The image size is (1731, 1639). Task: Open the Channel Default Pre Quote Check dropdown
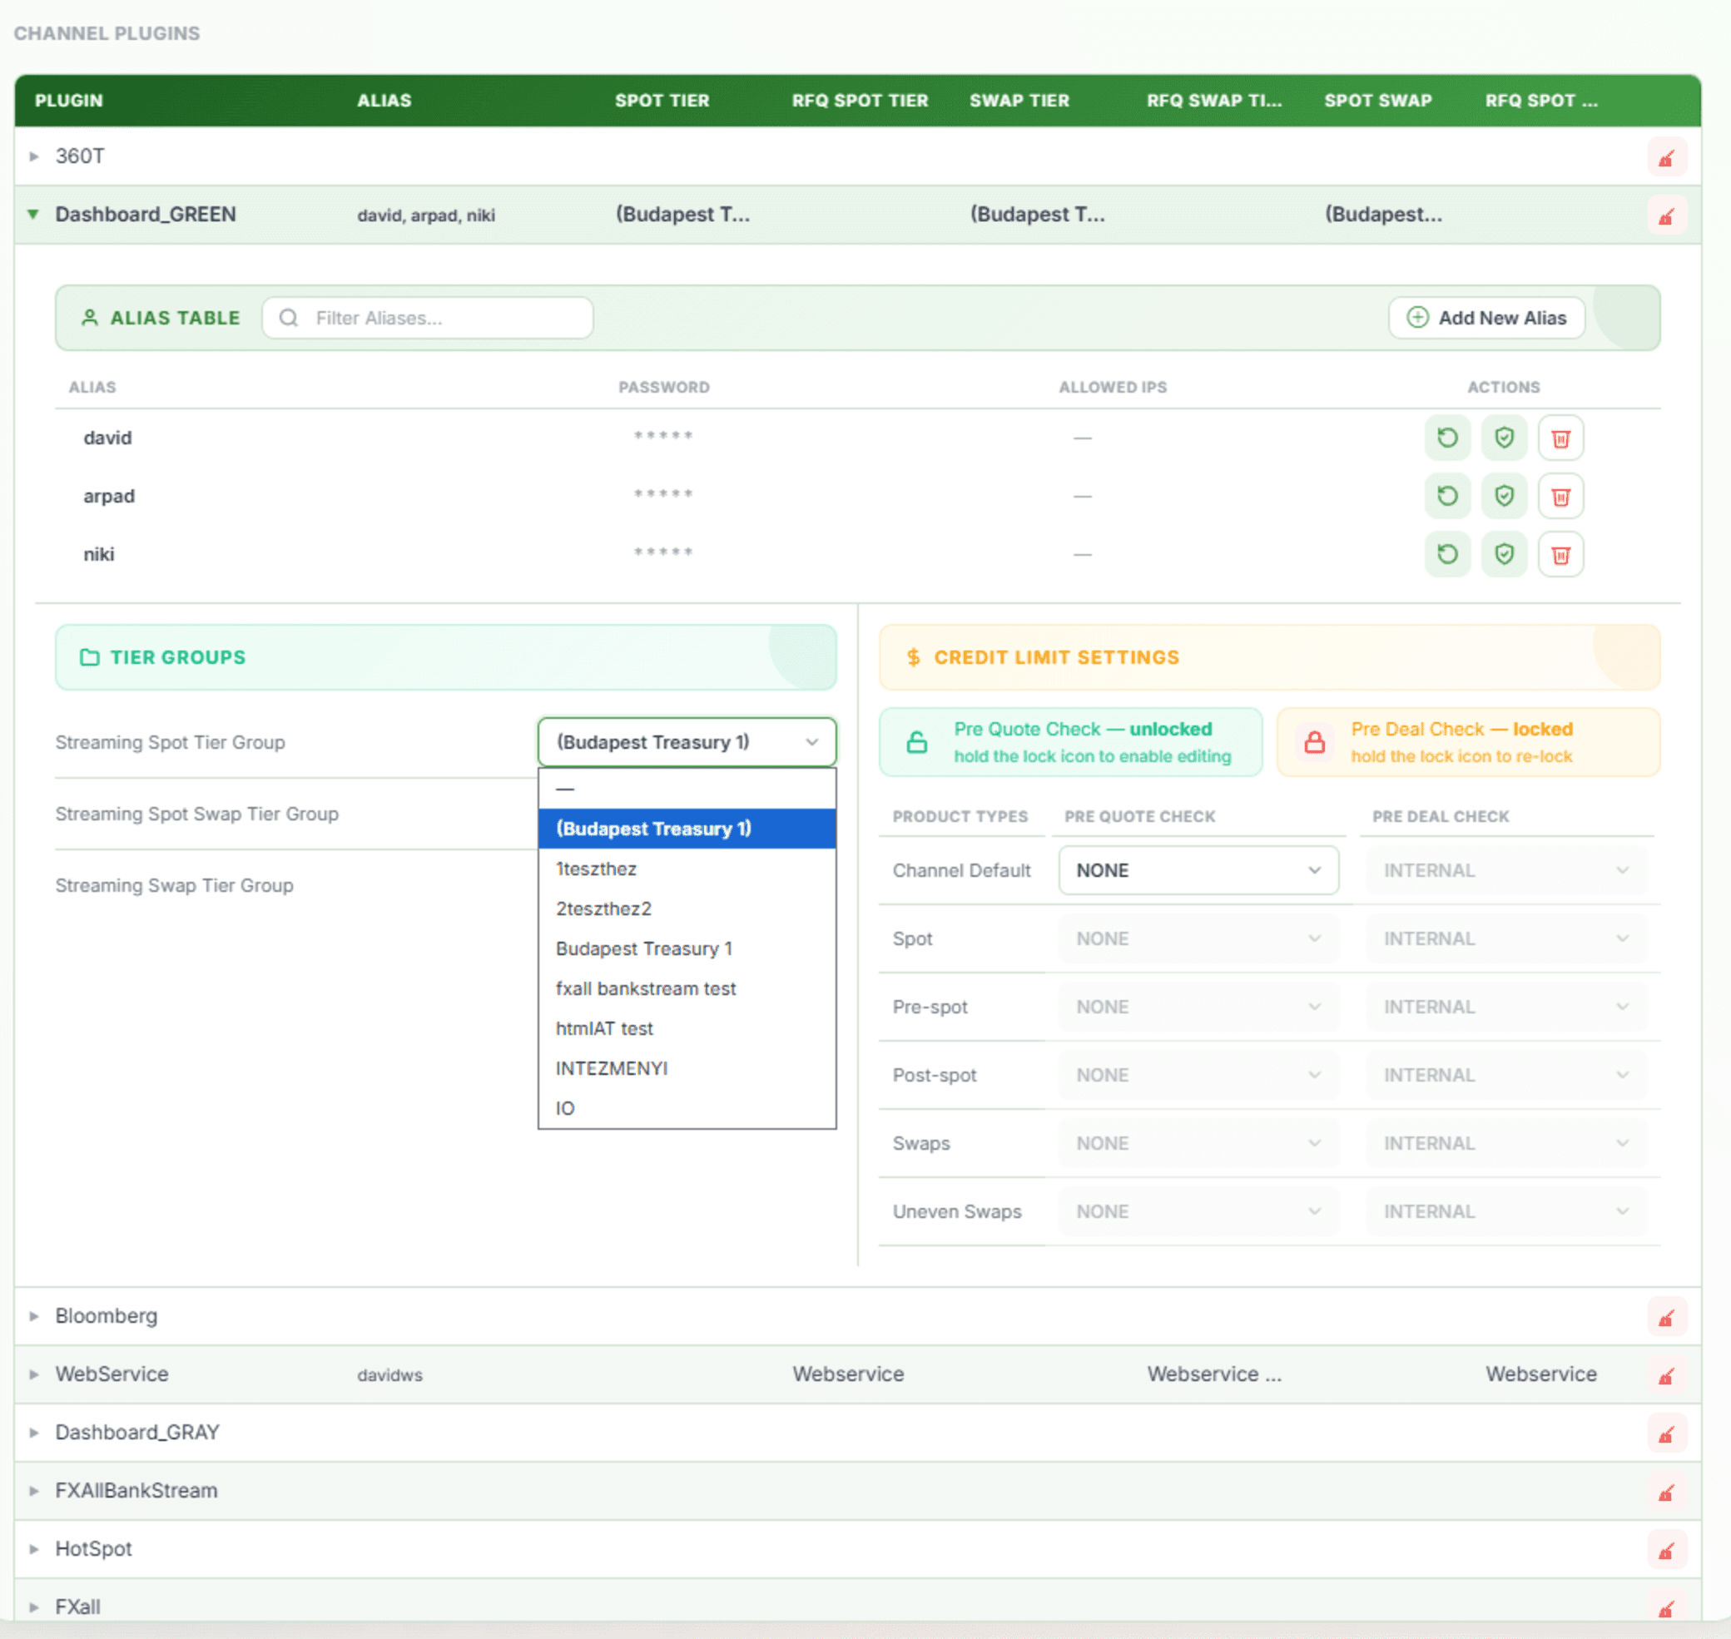tap(1198, 870)
